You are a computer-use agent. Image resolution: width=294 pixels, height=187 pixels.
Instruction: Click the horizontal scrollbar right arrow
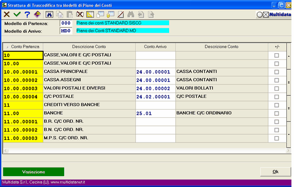coord(288,151)
